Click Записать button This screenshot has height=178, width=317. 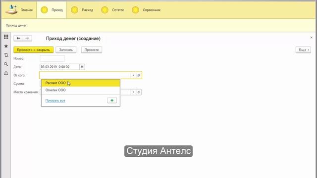click(x=66, y=50)
